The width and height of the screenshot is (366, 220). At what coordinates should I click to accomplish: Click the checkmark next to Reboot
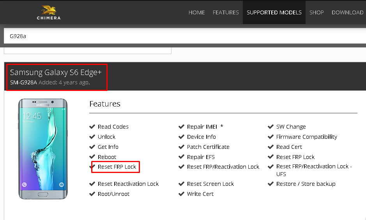pyautogui.click(x=92, y=157)
